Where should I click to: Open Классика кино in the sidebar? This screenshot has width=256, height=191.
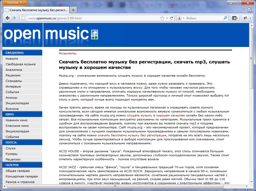(22, 126)
